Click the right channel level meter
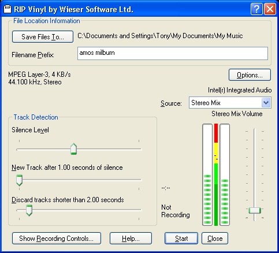 tap(225, 174)
